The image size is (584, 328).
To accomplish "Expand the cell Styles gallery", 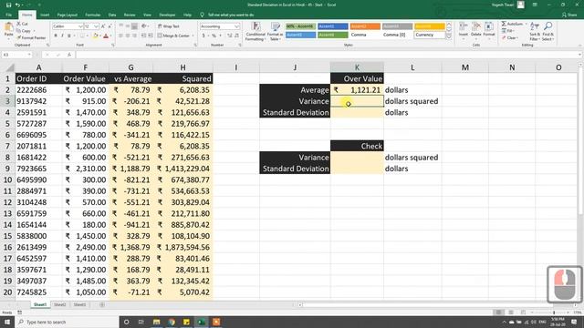I will 449,37.
